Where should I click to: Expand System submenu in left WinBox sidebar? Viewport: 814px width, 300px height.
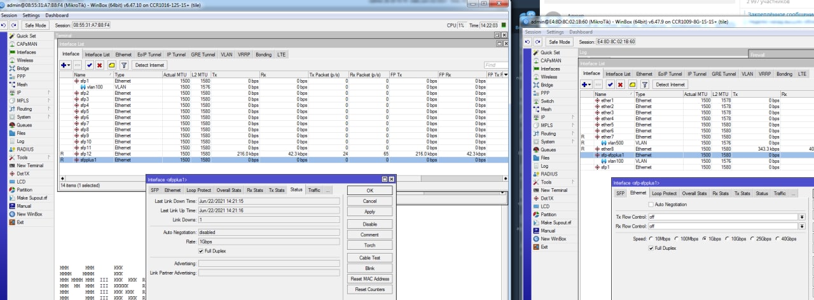tap(48, 117)
